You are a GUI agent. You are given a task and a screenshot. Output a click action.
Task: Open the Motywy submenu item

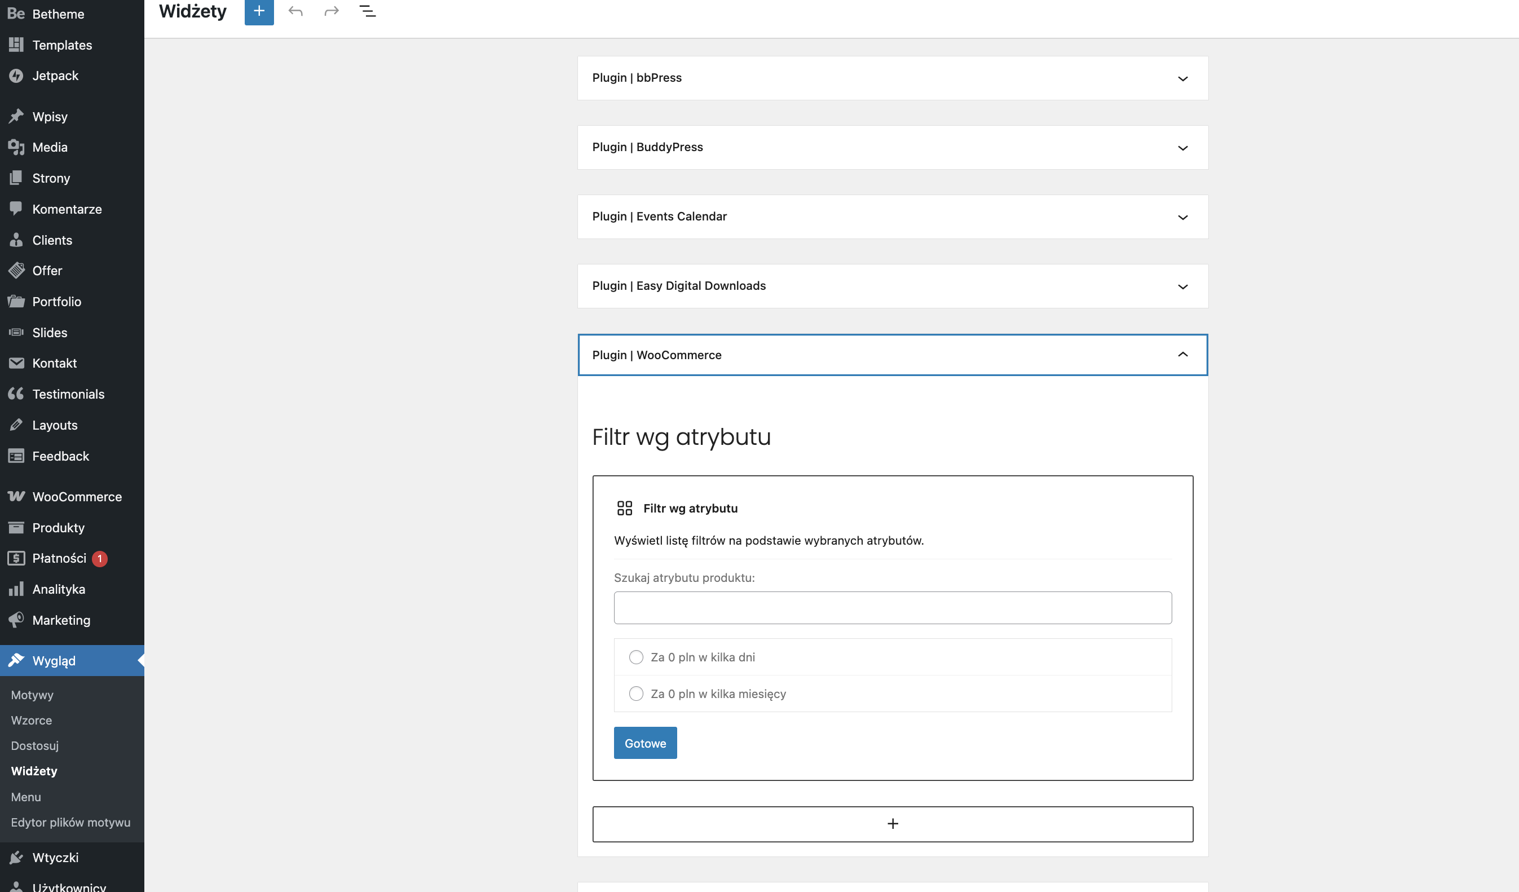tap(33, 695)
